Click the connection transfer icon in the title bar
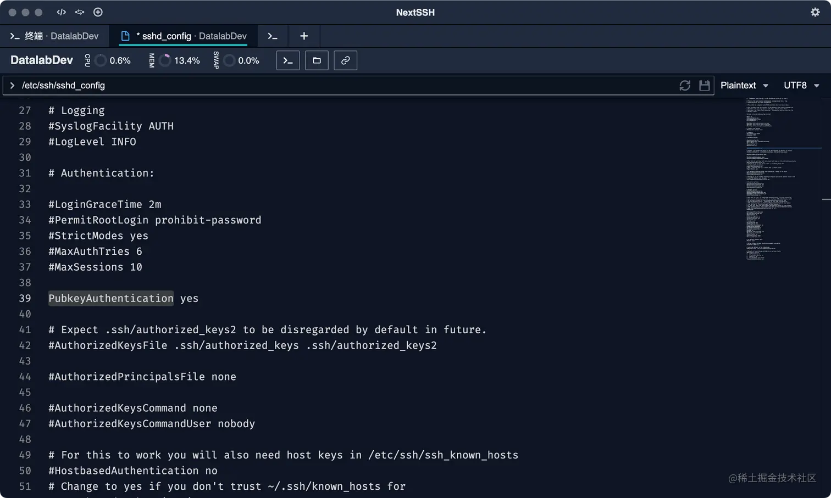This screenshot has width=831, height=498. [80, 12]
